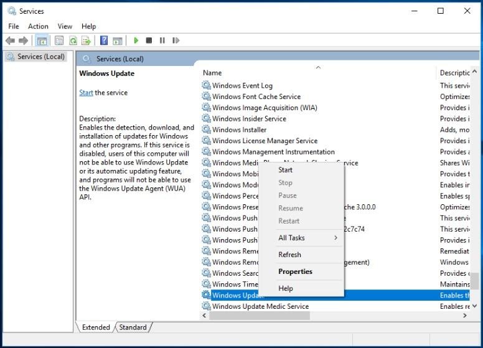Image resolution: width=483 pixels, height=348 pixels.
Task: Click search icon in Services (Local) header
Action: pos(87,59)
